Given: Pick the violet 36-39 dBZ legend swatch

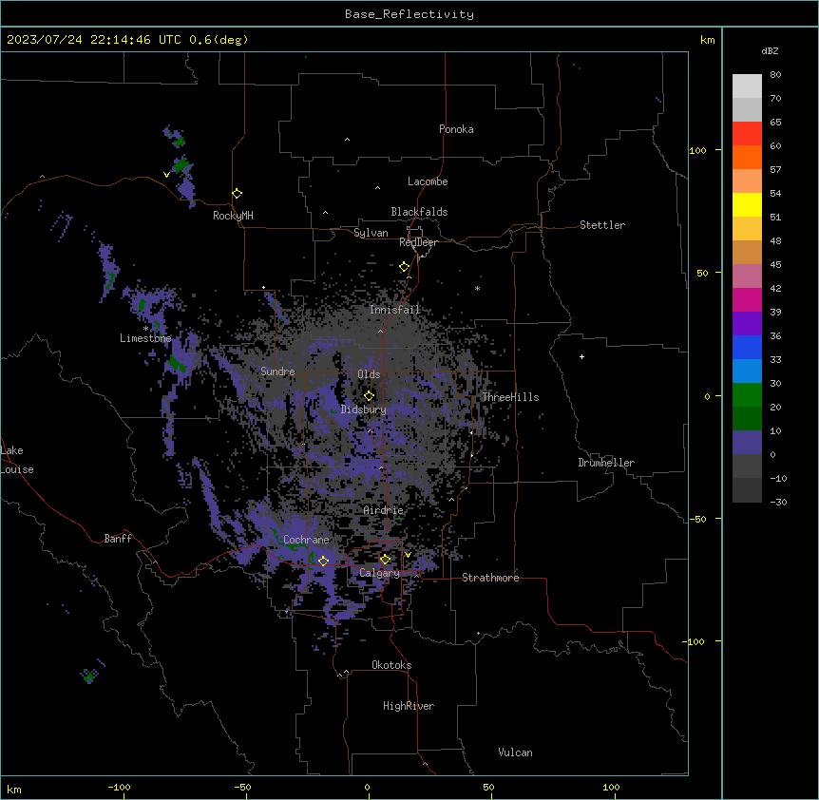Looking at the screenshot, I should (x=747, y=324).
